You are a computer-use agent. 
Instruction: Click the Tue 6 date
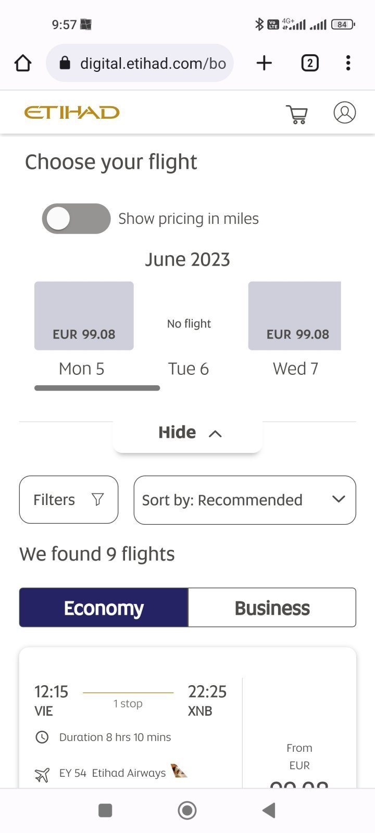tap(189, 369)
